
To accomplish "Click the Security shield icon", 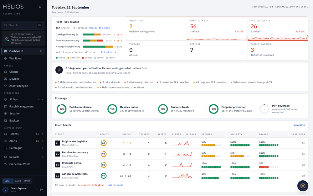I will [x=5, y=114].
